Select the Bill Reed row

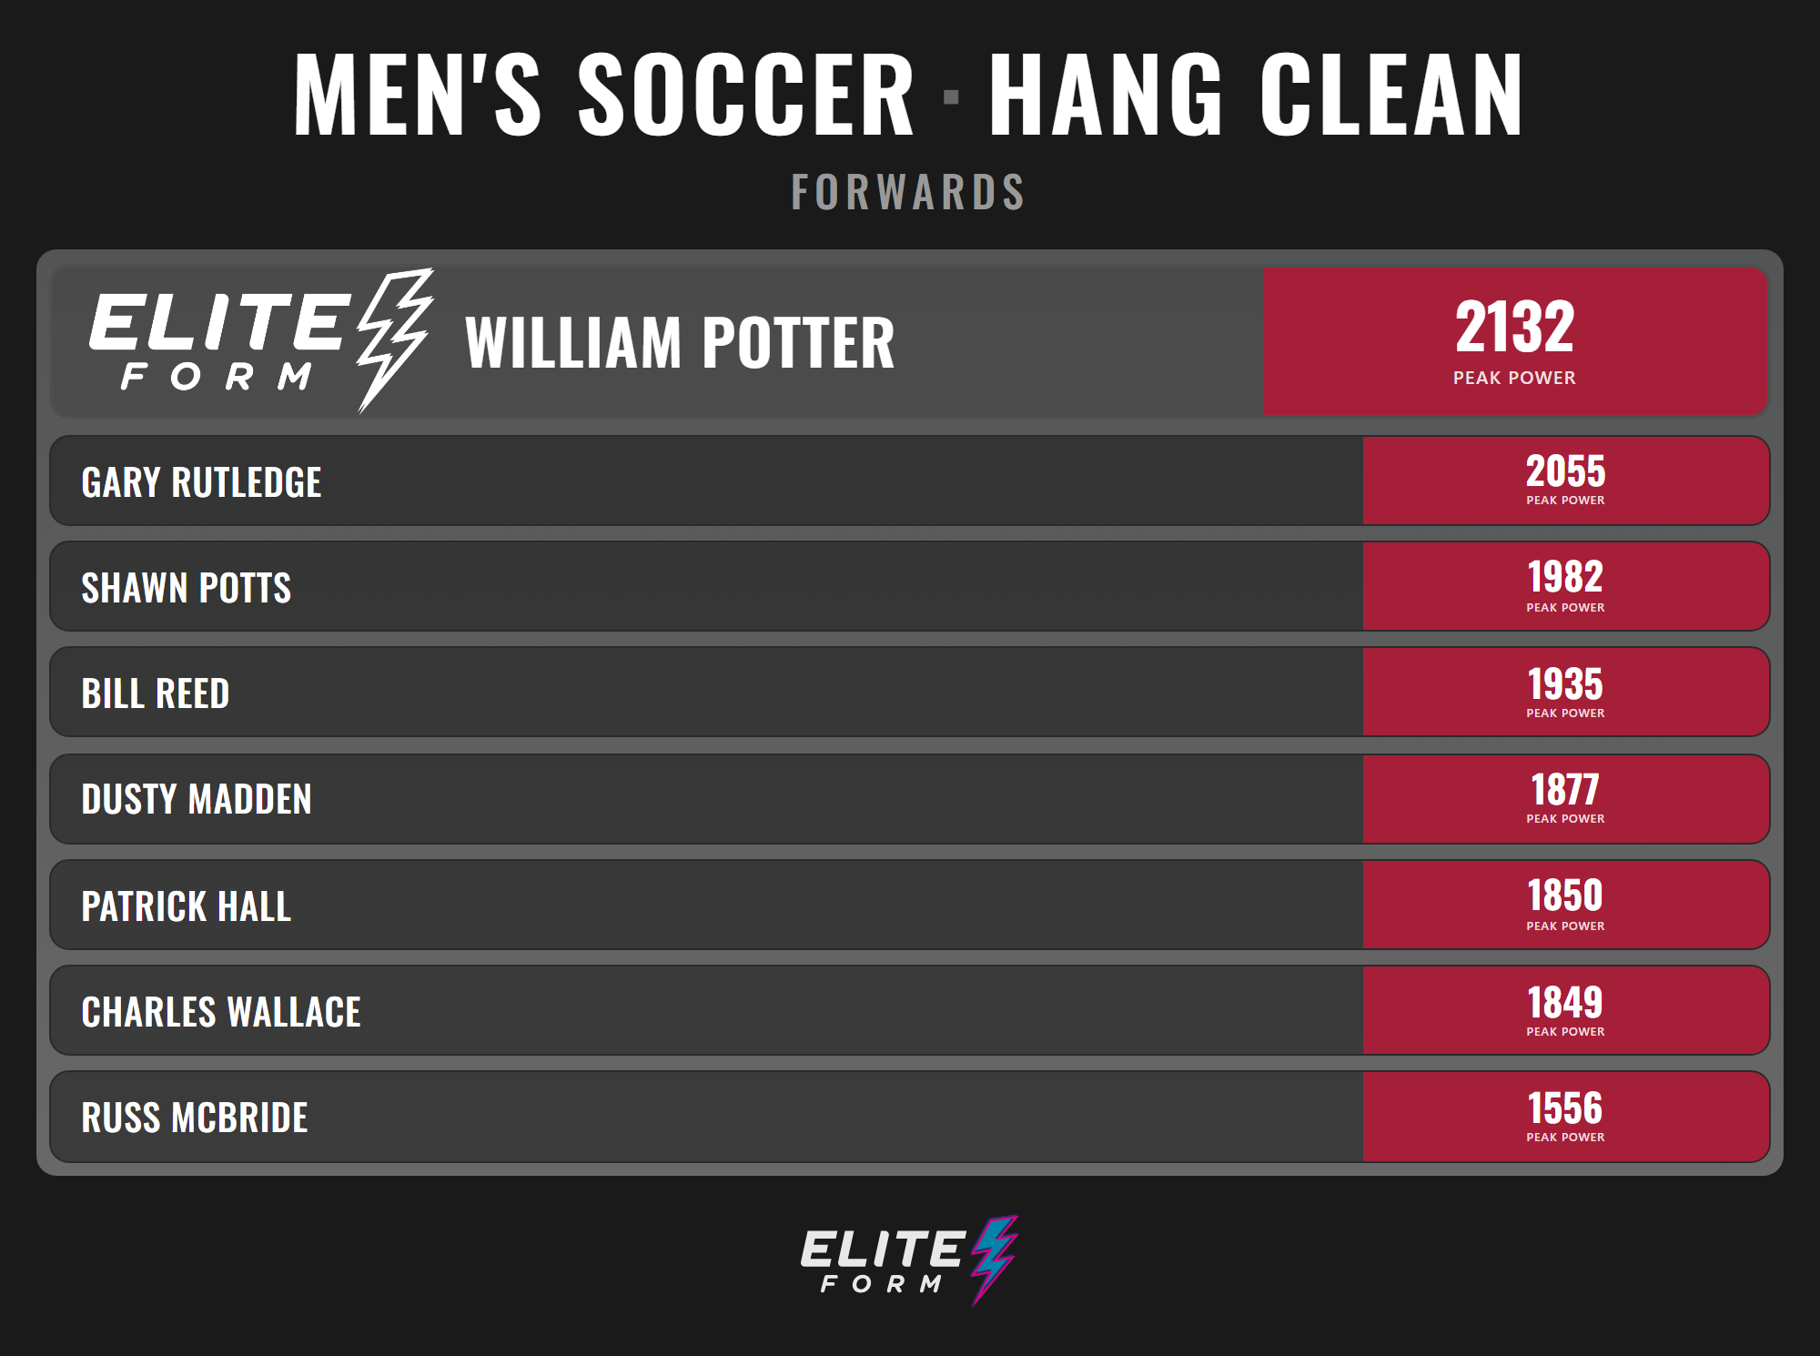click(909, 692)
